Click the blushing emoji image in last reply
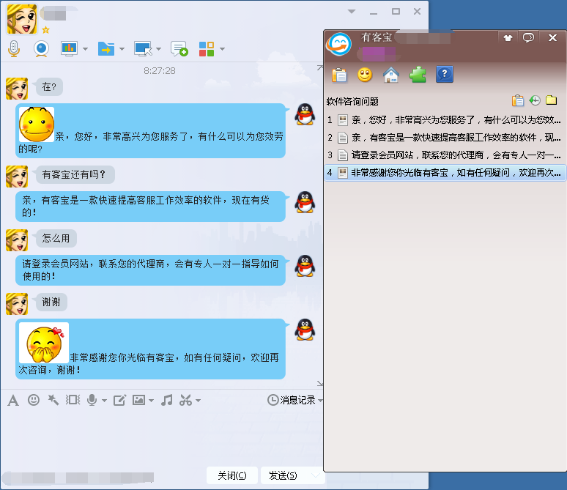 coord(44,343)
